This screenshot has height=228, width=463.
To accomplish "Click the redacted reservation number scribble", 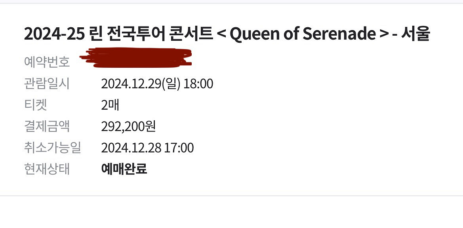I will 136,57.
